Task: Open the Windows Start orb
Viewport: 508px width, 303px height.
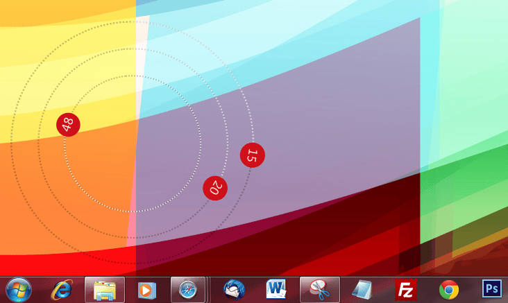Action: (x=19, y=290)
